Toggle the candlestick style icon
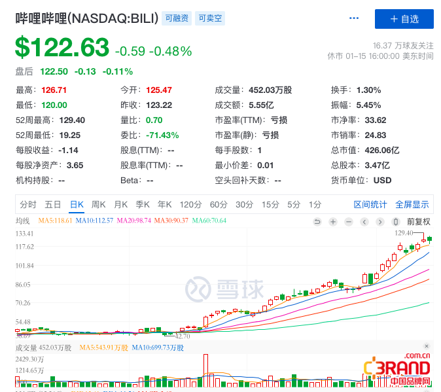The width and height of the screenshot is (441, 392). 395,221
